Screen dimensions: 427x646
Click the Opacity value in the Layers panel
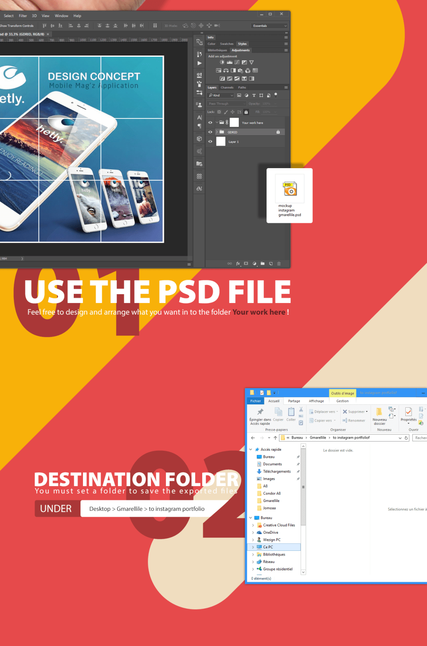266,103
